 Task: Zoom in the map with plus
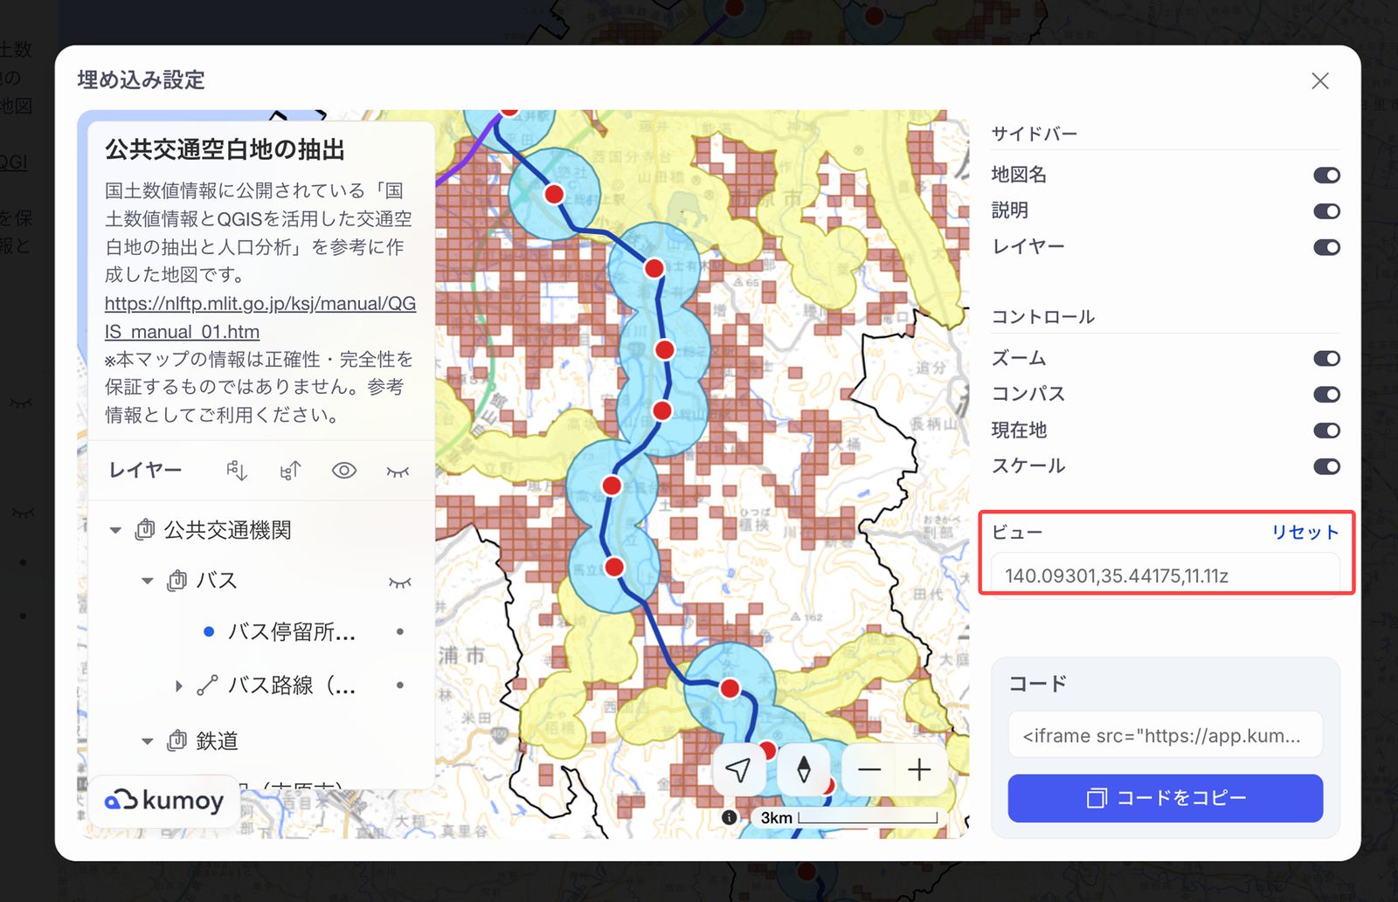[x=920, y=770]
